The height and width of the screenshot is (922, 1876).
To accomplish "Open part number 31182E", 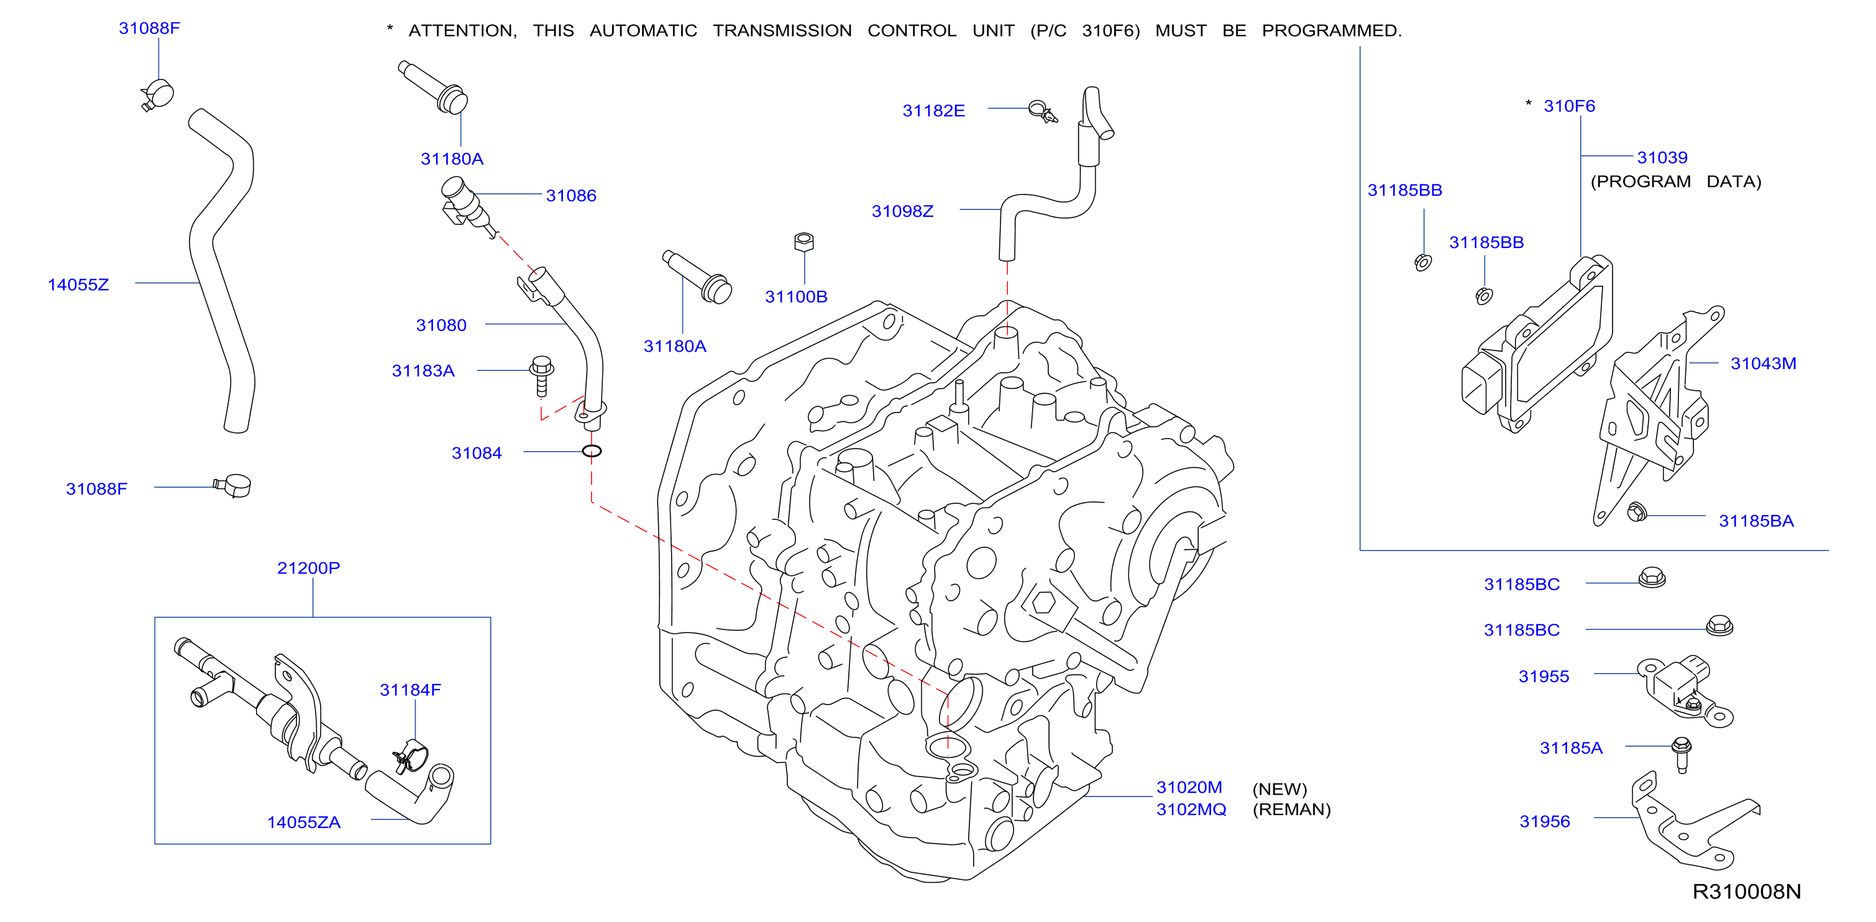I will [x=933, y=111].
